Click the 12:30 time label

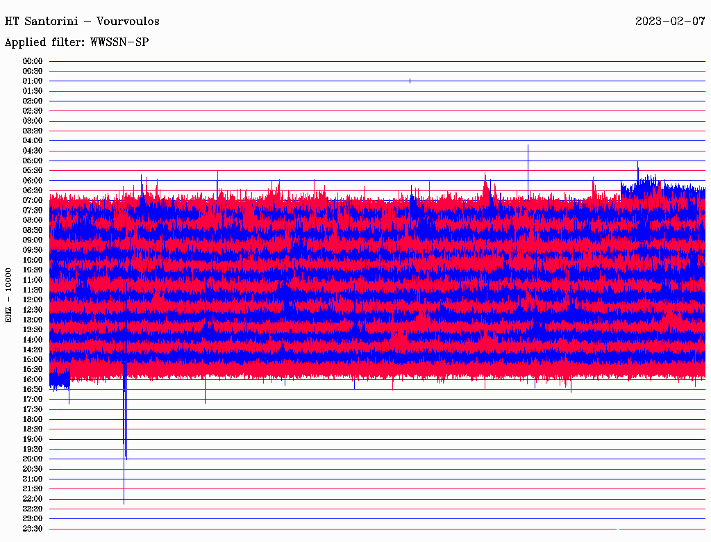click(33, 310)
